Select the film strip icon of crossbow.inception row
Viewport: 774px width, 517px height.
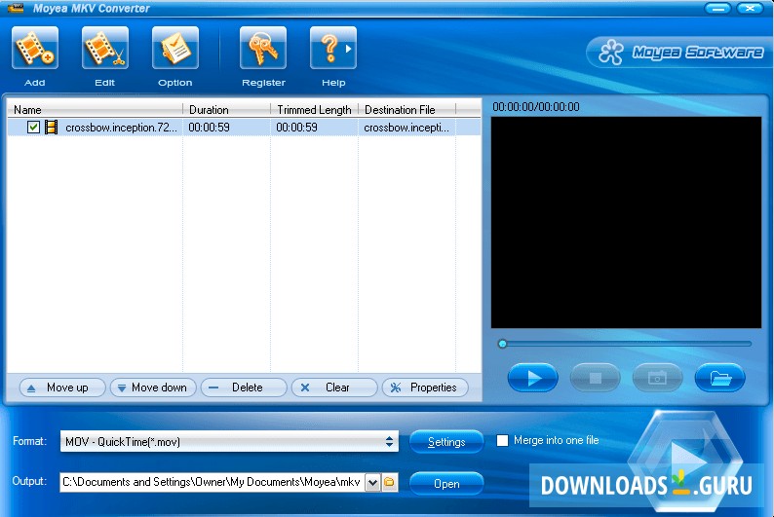[51, 128]
